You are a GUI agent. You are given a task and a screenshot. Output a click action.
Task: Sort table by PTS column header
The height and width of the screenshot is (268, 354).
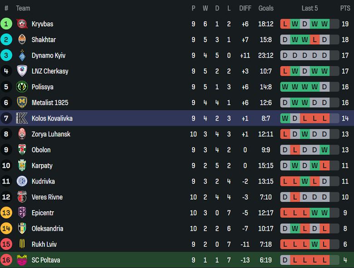click(x=345, y=8)
